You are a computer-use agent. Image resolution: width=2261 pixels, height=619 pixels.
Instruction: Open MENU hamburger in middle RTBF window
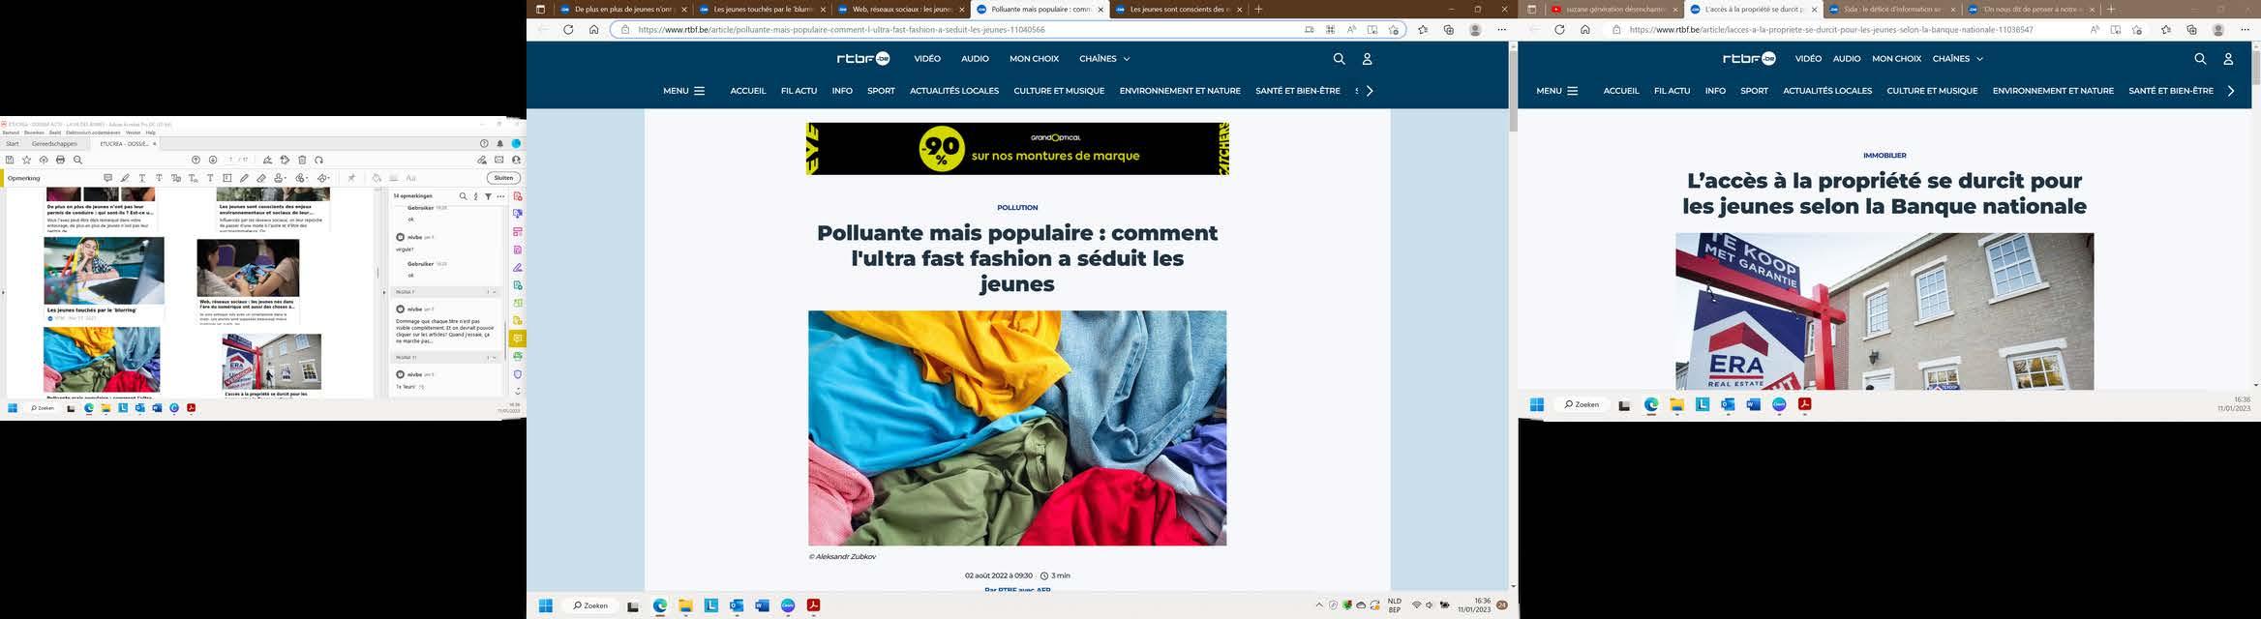[x=684, y=91]
